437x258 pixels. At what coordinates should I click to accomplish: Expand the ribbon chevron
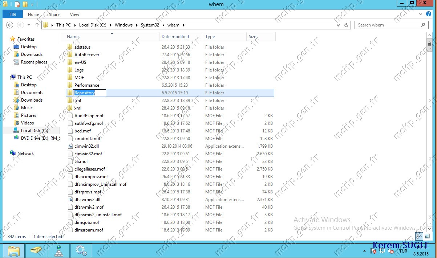(421, 14)
